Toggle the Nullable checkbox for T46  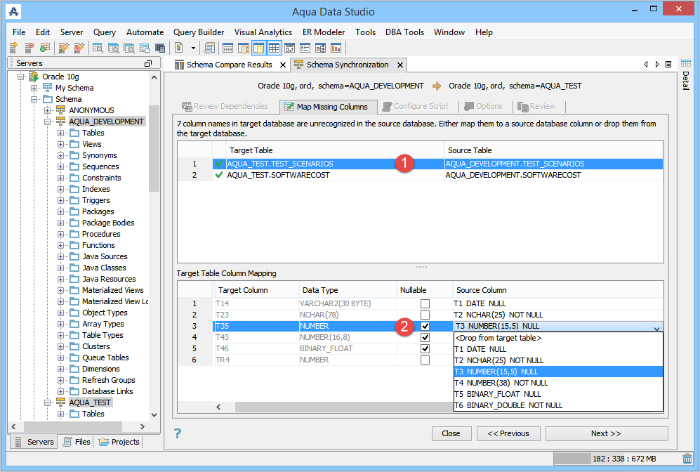[x=425, y=348]
